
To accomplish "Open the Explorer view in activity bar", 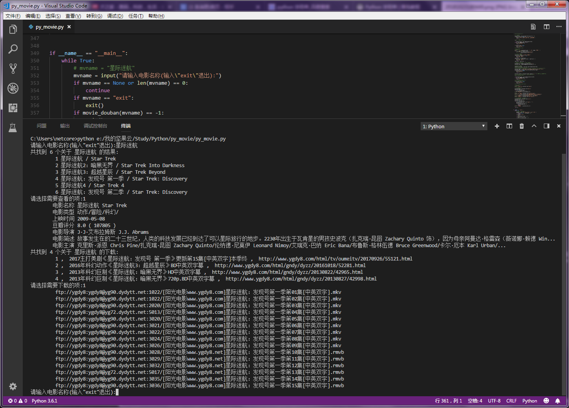I will pyautogui.click(x=13, y=29).
